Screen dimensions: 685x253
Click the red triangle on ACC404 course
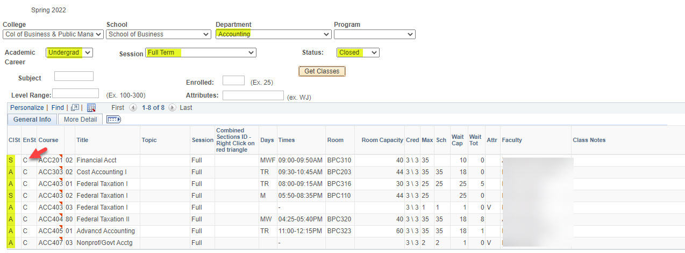pos(61,215)
